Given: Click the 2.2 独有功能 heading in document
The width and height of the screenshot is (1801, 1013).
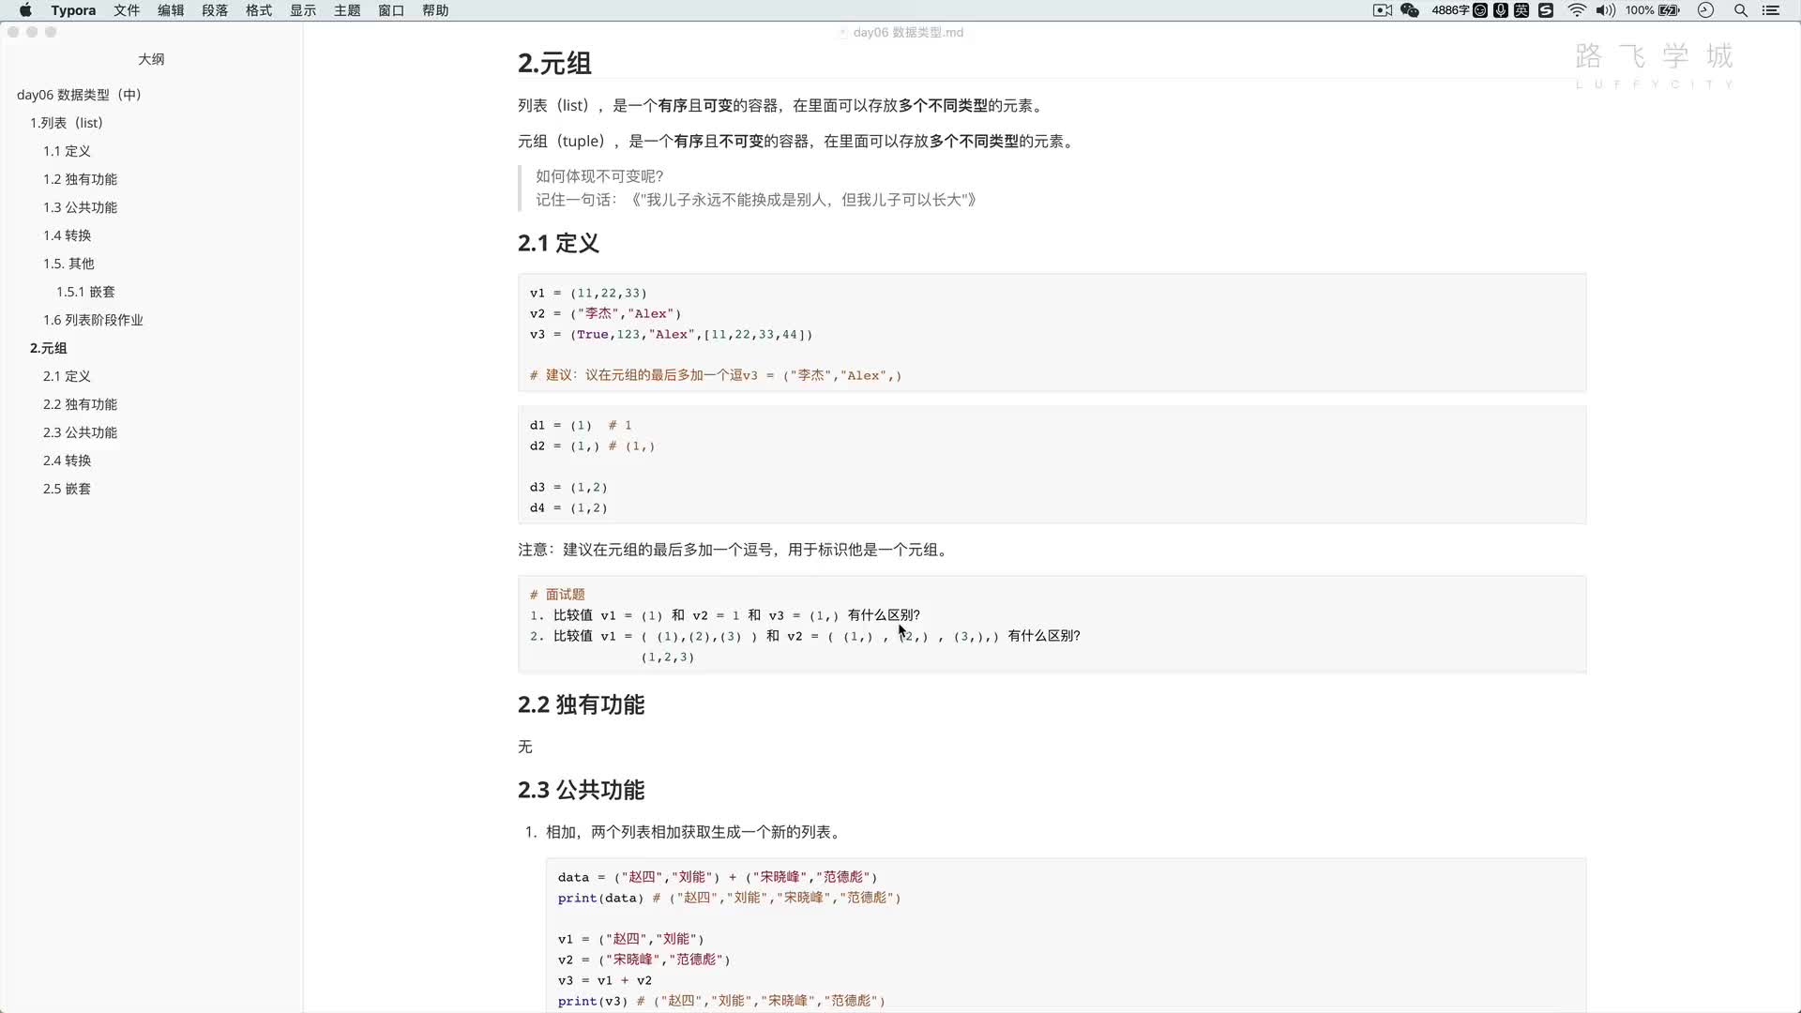Looking at the screenshot, I should coord(581,705).
